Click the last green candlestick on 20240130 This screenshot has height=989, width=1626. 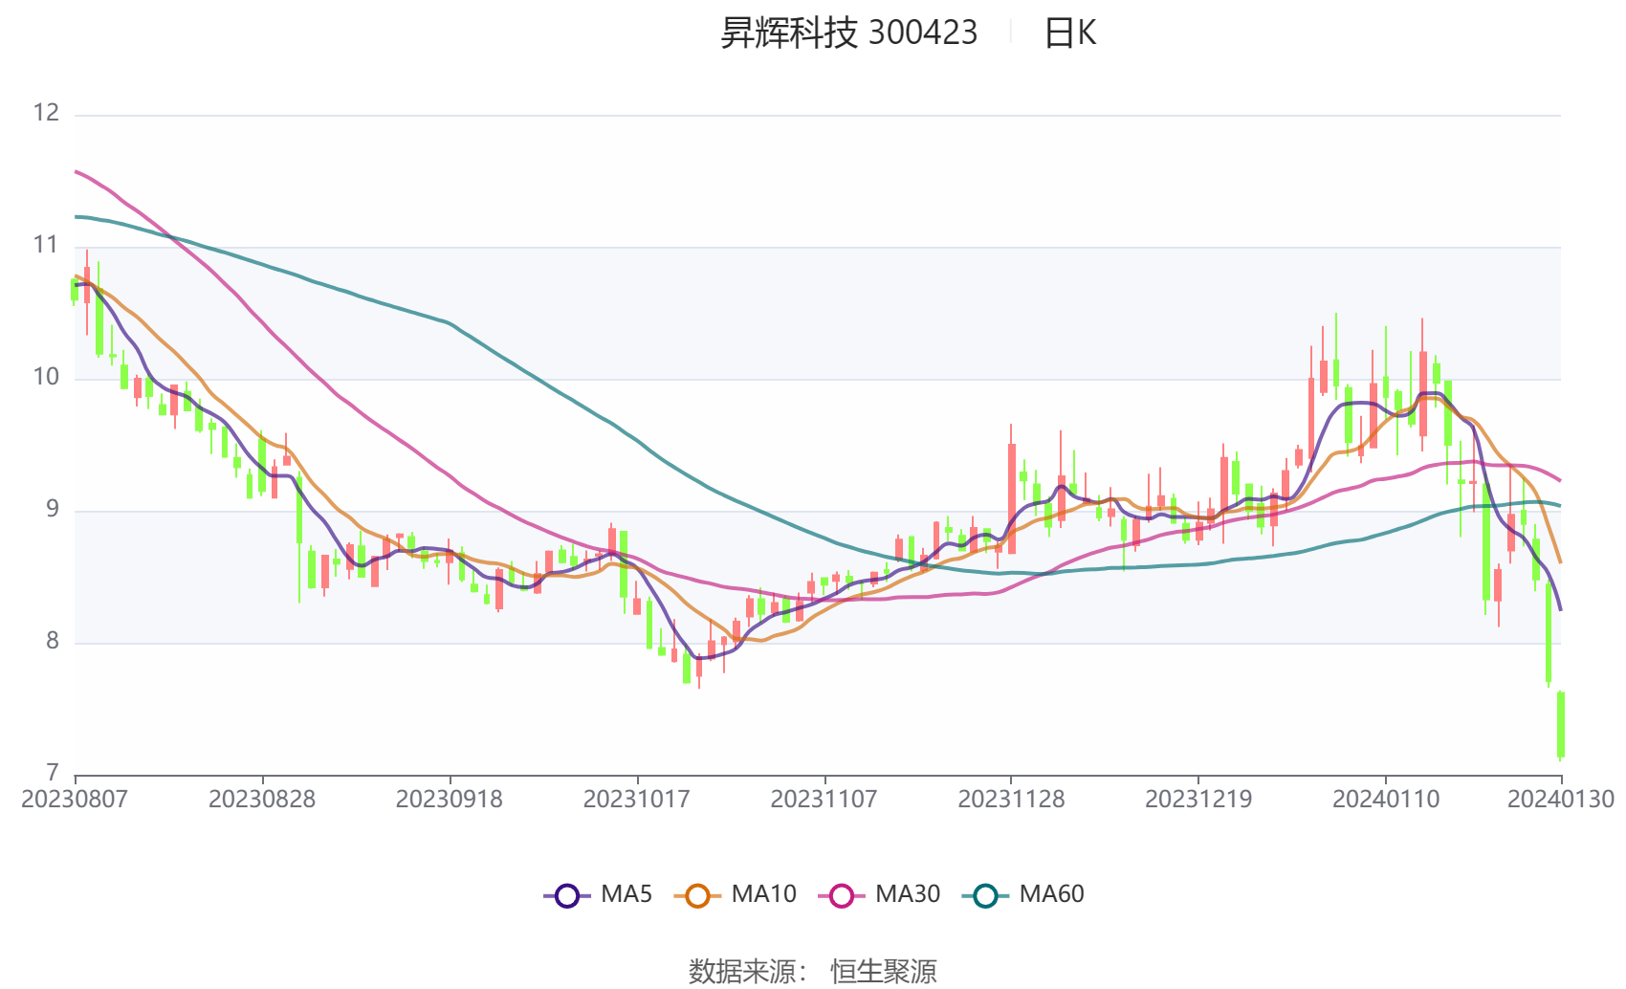pos(1561,725)
